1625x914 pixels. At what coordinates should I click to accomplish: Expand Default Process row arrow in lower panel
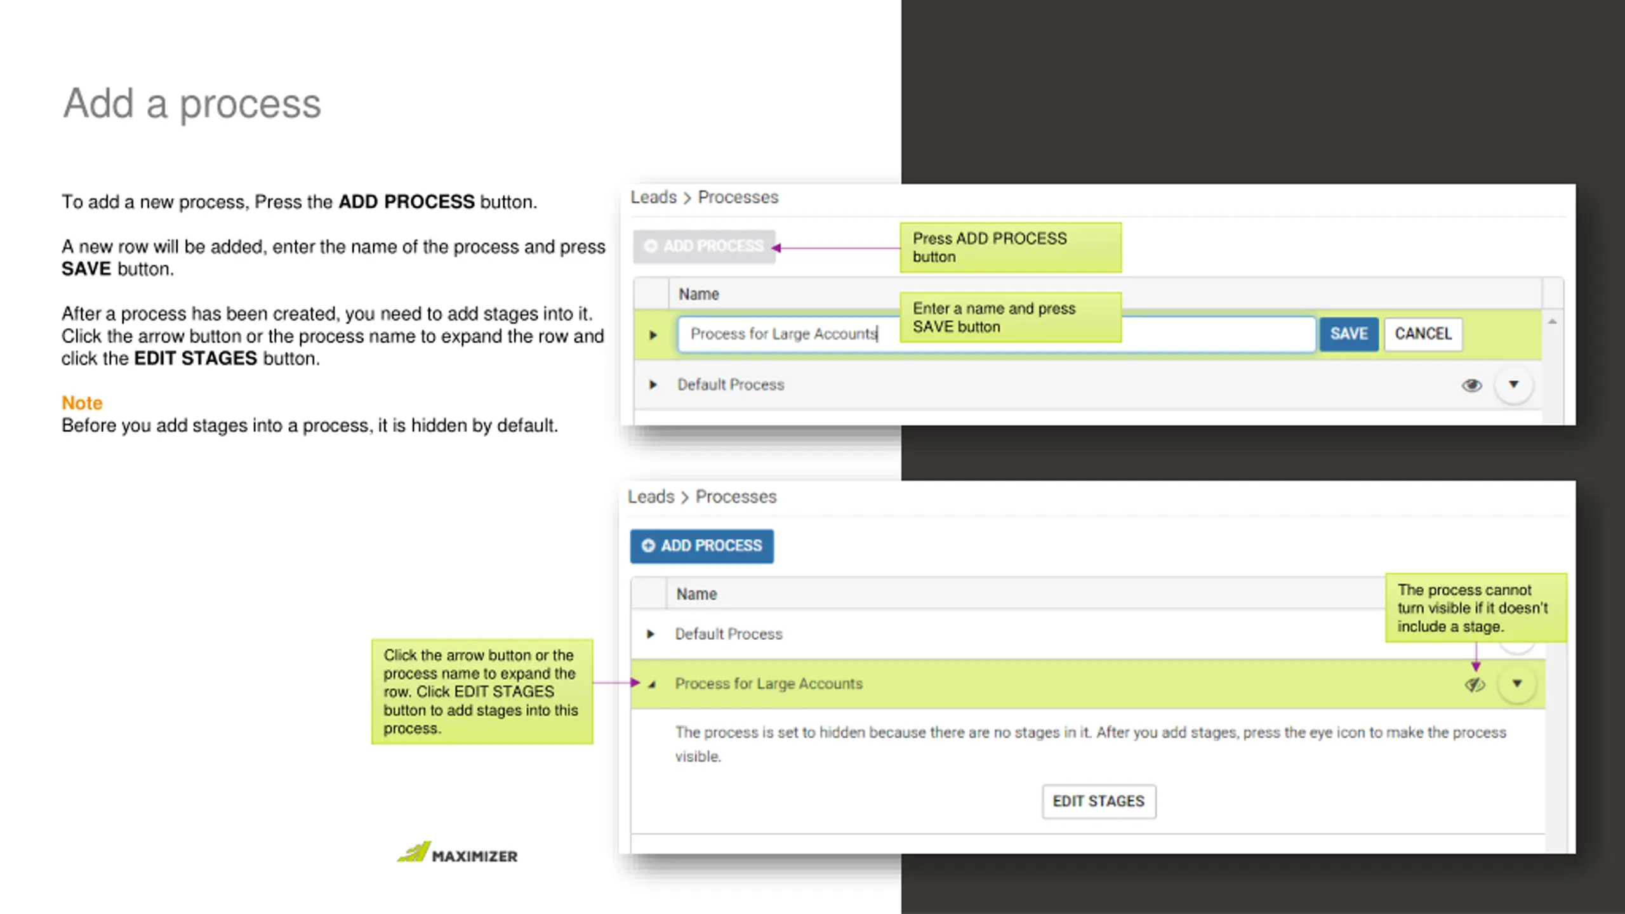[x=651, y=634]
